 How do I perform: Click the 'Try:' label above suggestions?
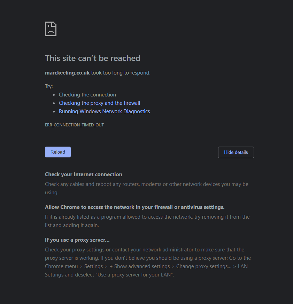click(49, 86)
